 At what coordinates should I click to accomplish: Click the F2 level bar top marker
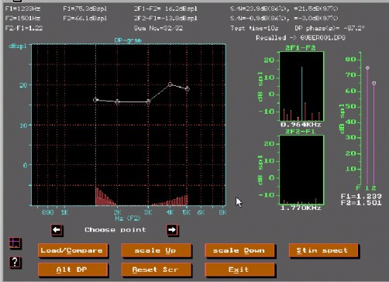coord(374,83)
